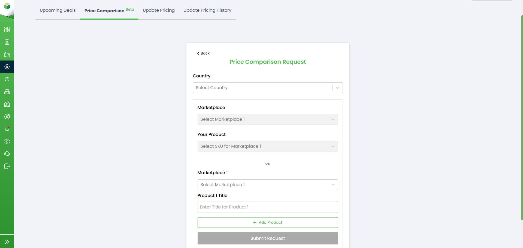Click the logout icon in sidebar

coord(7,166)
